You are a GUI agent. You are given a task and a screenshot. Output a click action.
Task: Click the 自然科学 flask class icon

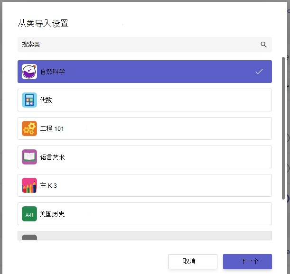click(x=29, y=72)
